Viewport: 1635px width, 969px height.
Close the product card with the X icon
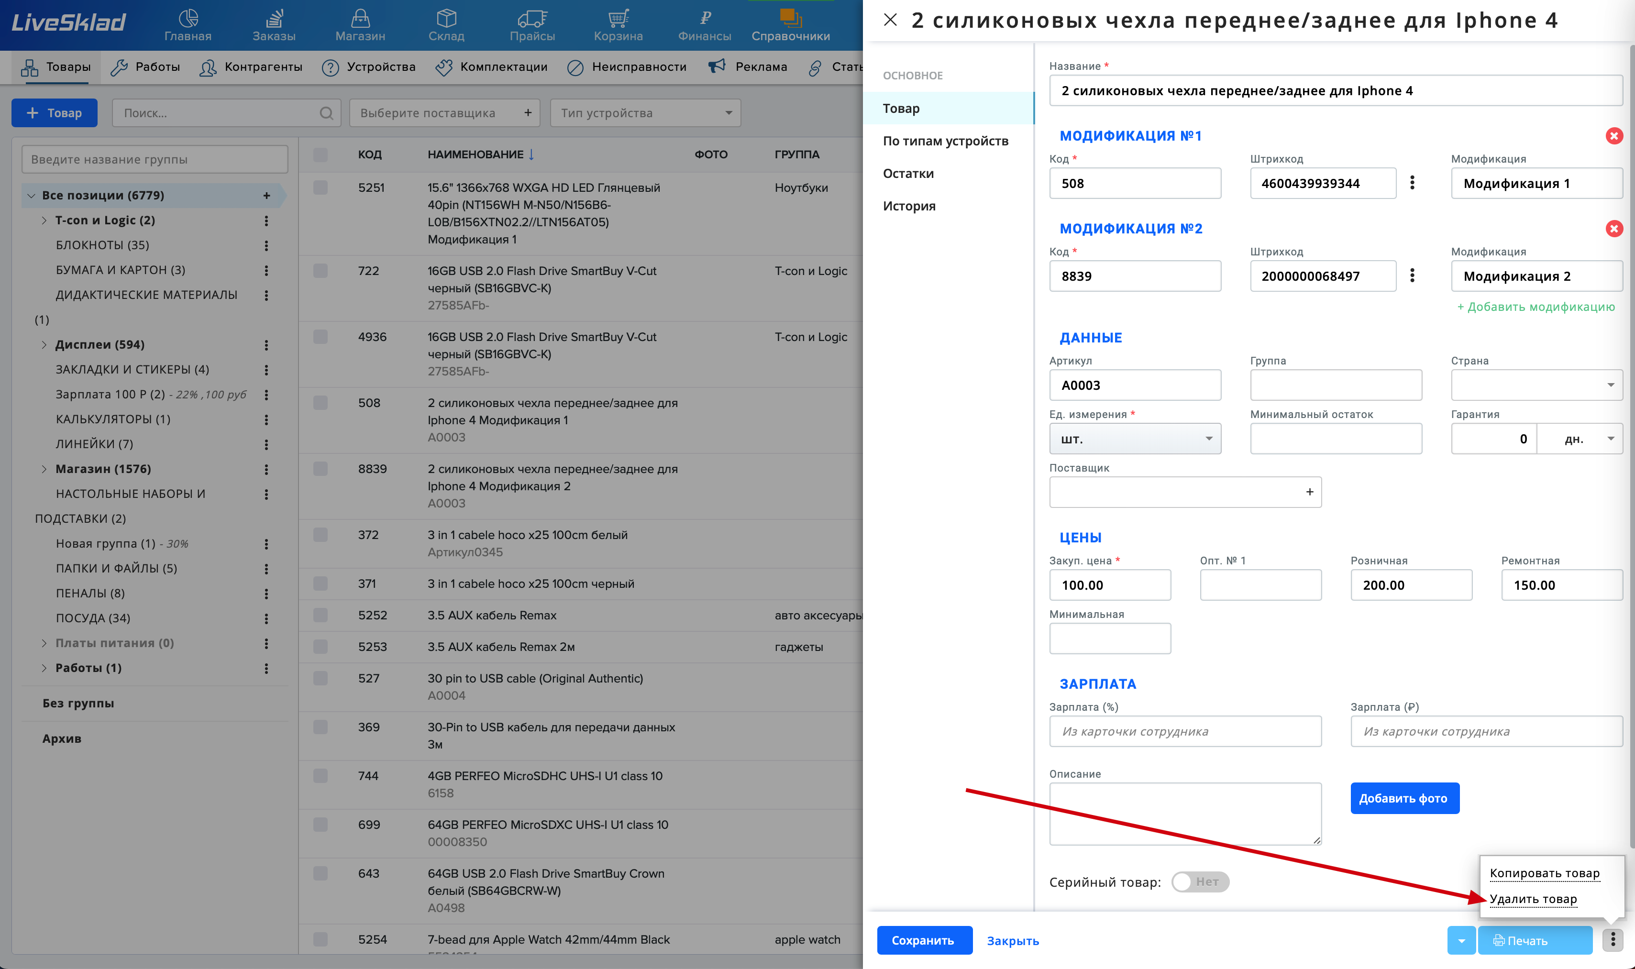890,20
